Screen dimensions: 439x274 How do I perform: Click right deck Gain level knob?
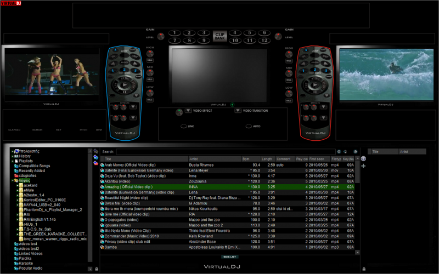pyautogui.click(x=278, y=36)
